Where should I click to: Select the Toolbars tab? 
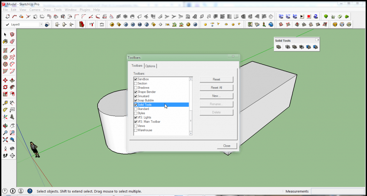(x=137, y=65)
